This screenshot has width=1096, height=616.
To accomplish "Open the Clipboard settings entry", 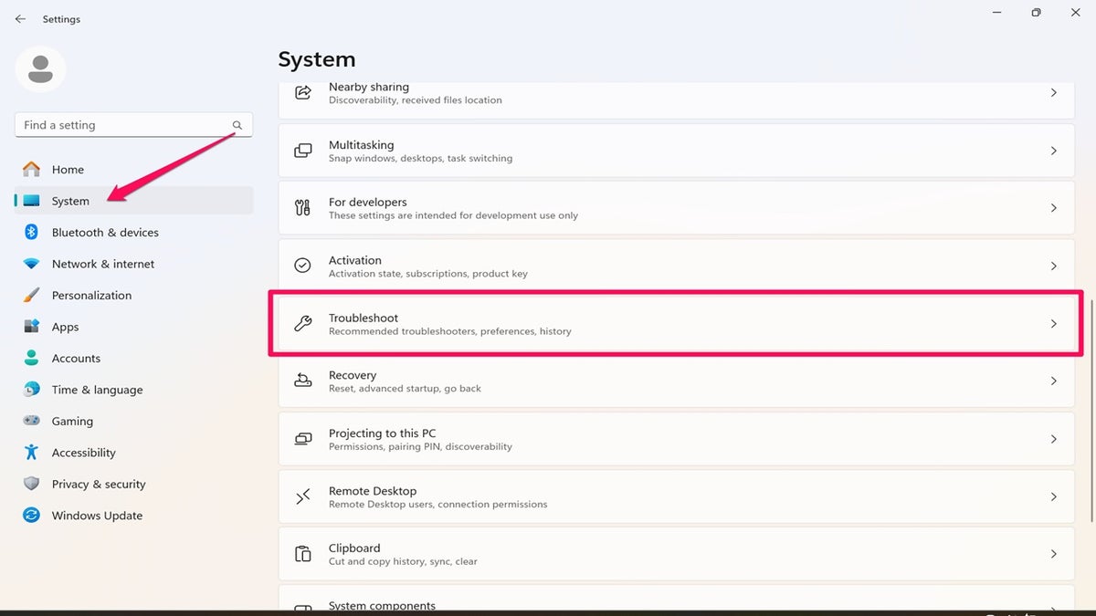I will pos(676,554).
